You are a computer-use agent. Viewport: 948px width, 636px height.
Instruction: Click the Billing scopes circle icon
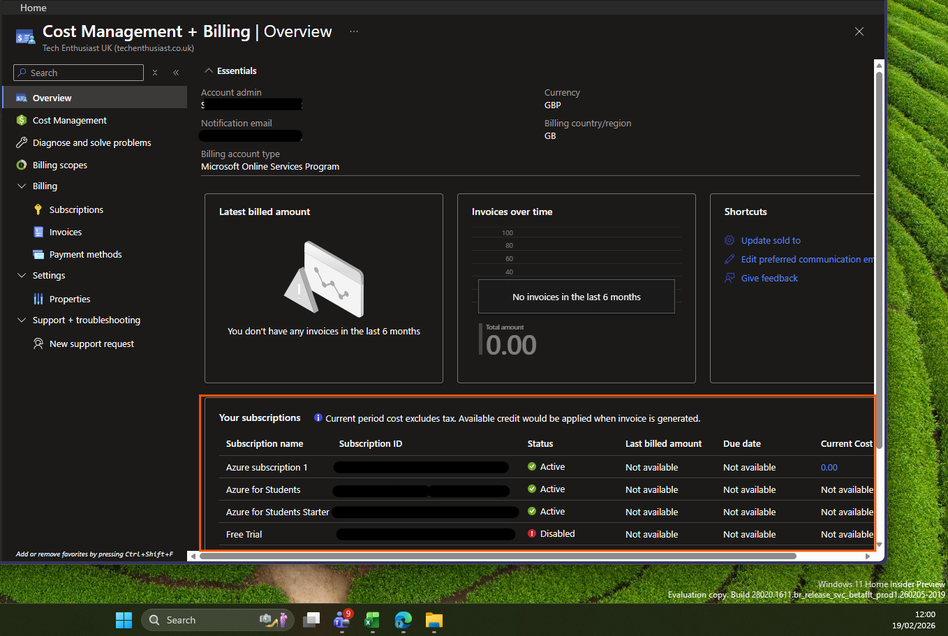[22, 165]
